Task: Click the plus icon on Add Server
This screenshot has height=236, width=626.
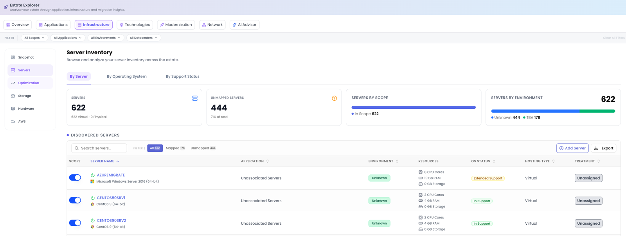Action: (x=561, y=148)
